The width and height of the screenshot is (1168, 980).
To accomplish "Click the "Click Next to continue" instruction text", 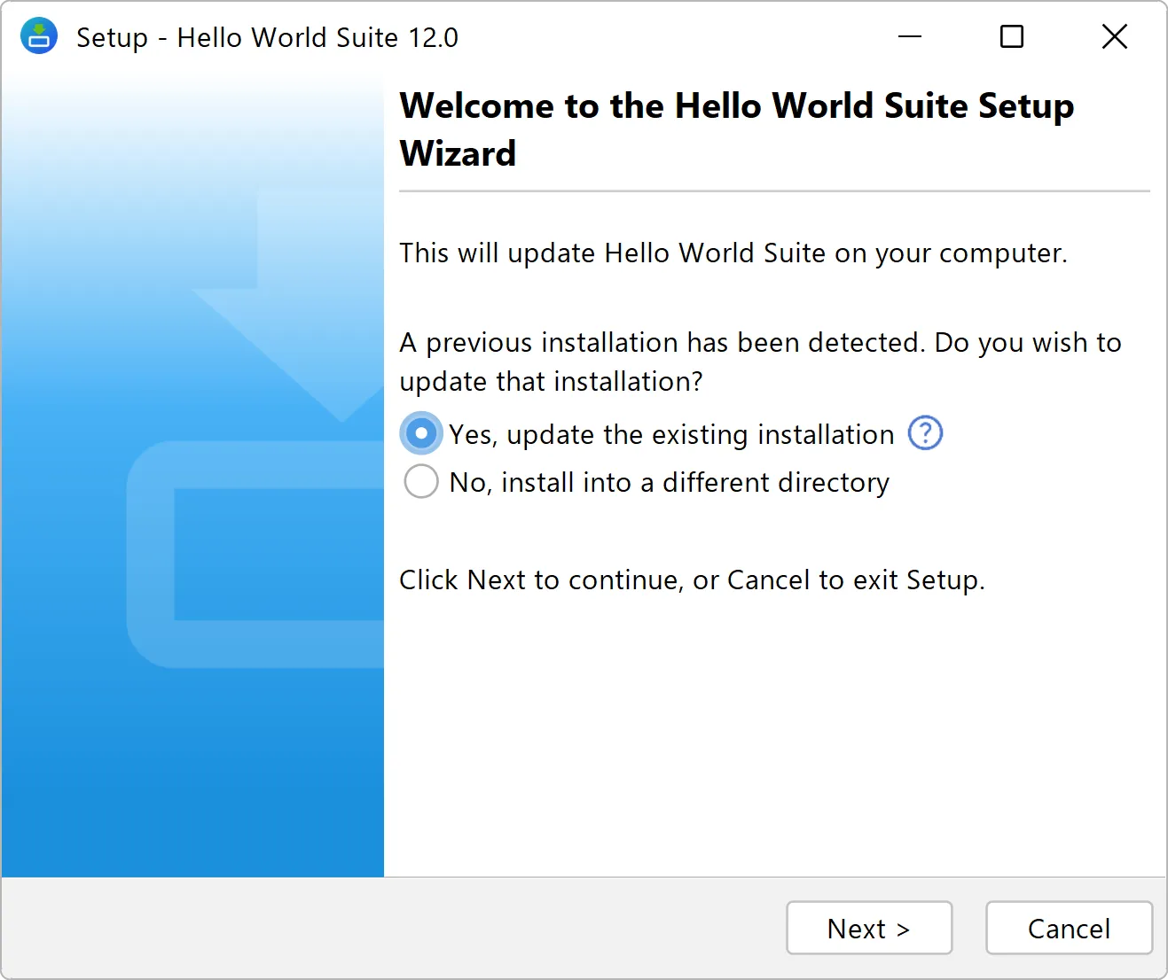I will tap(692, 579).
